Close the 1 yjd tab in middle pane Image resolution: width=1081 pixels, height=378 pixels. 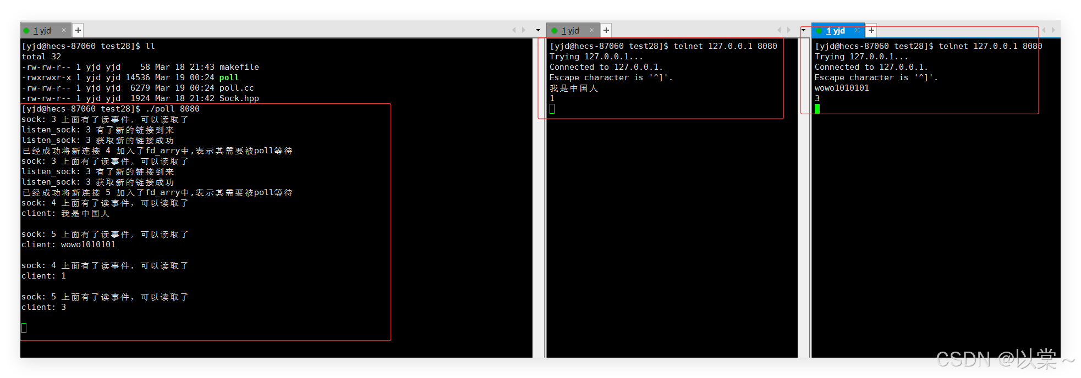(592, 30)
